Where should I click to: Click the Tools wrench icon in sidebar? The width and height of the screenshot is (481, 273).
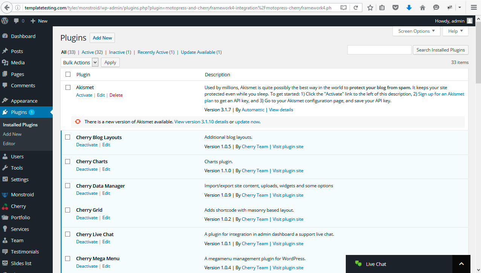click(5, 168)
